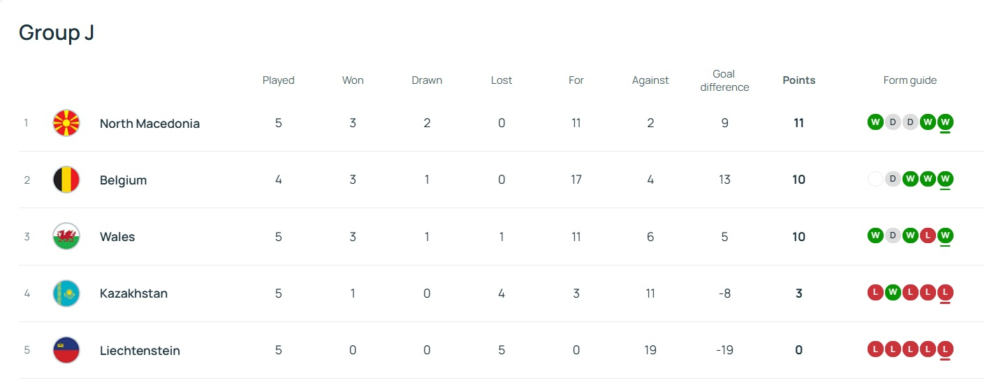This screenshot has height=385, width=1001.
Task: Click North Macedonia's latest underlined W form badge
Action: click(x=945, y=123)
